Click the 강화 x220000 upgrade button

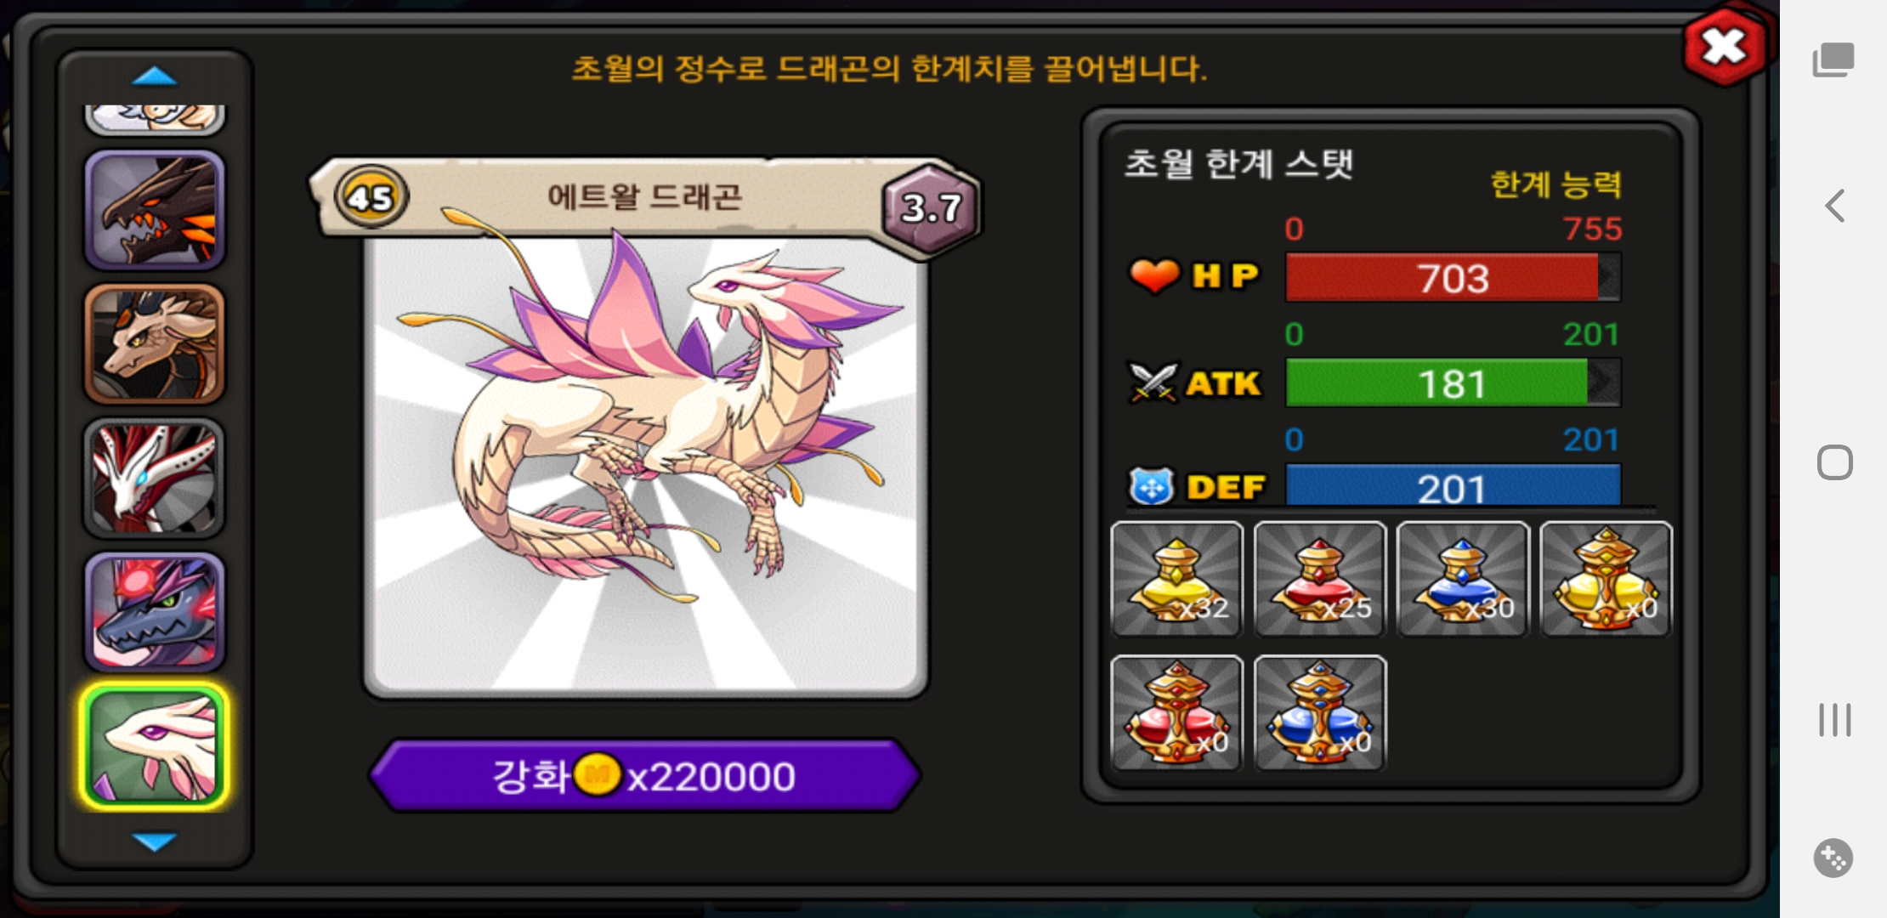coord(645,775)
